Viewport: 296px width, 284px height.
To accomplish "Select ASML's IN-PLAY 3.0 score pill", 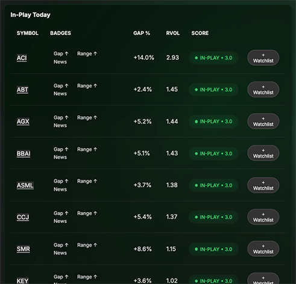I will 213,186.
